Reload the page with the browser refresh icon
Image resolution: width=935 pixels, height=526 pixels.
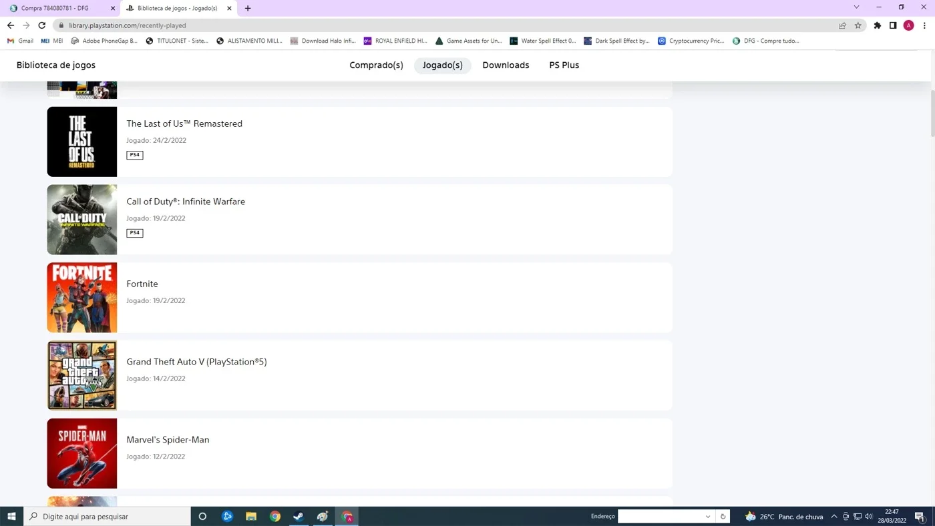coord(41,25)
